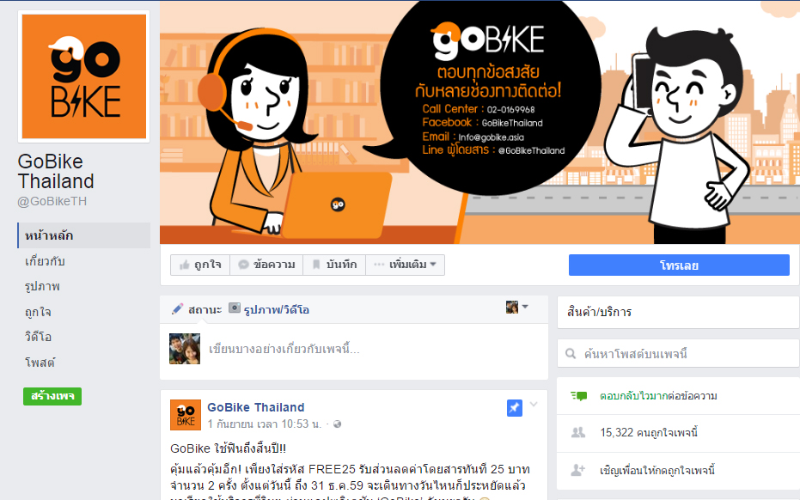Click the blue โทรเลย call button

[x=679, y=265]
